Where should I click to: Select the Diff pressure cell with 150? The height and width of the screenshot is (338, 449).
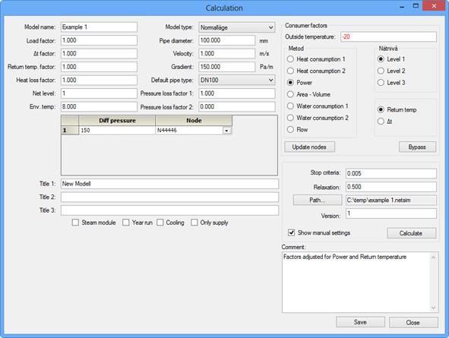[x=117, y=131]
